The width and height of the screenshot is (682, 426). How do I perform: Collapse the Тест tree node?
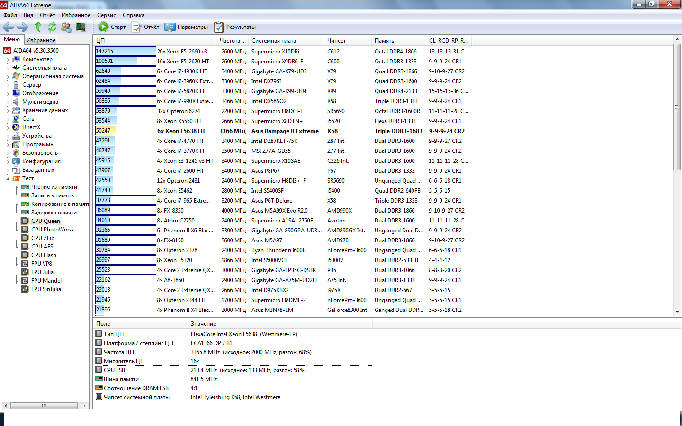[x=8, y=179]
